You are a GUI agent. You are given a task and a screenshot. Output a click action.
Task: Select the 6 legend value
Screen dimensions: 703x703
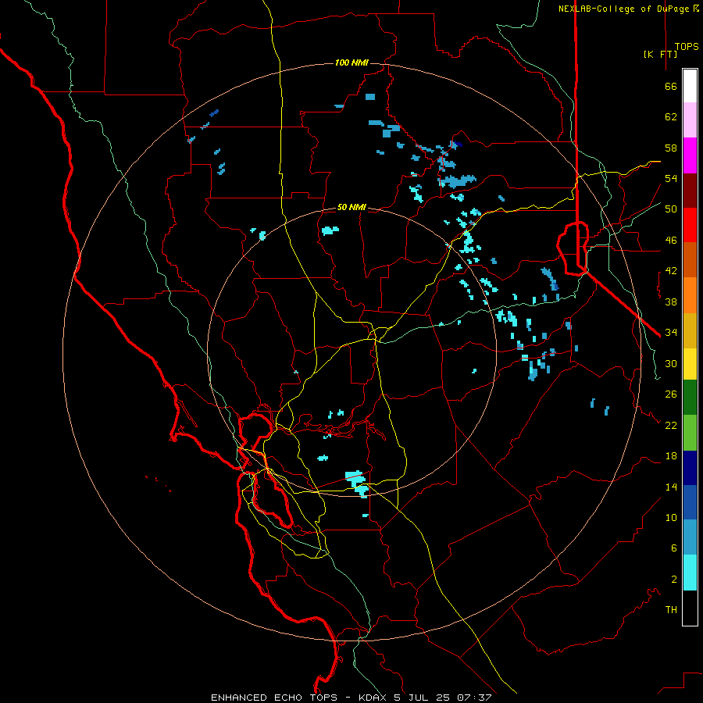coord(674,548)
